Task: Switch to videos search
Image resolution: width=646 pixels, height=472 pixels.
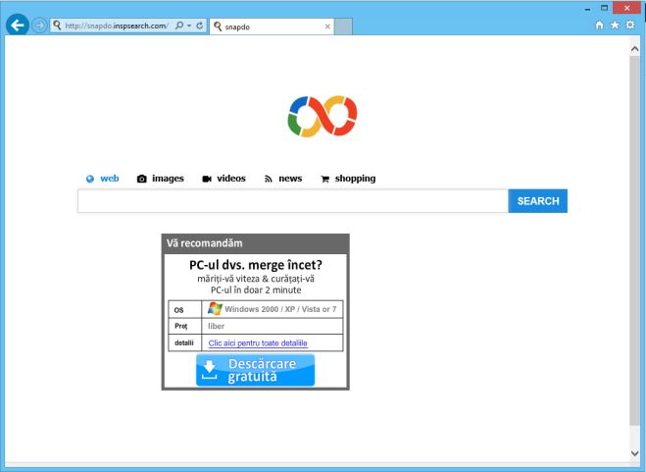Action: pyautogui.click(x=231, y=179)
